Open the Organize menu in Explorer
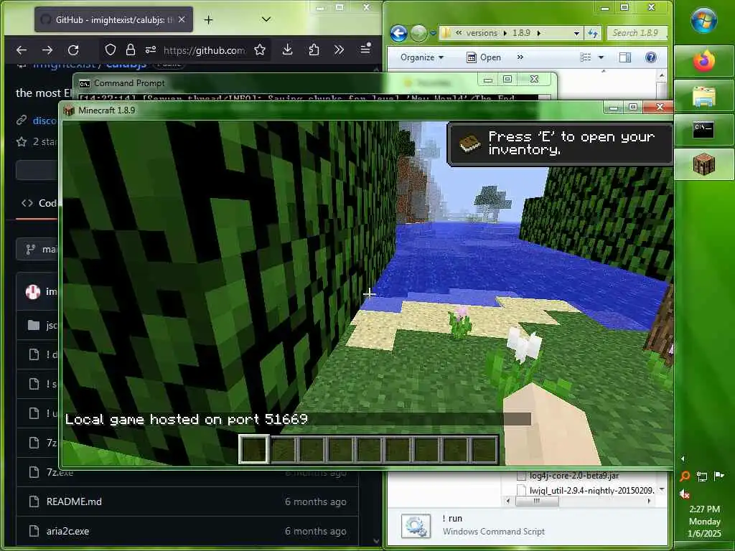Screen dimensions: 735x551 pos(422,57)
